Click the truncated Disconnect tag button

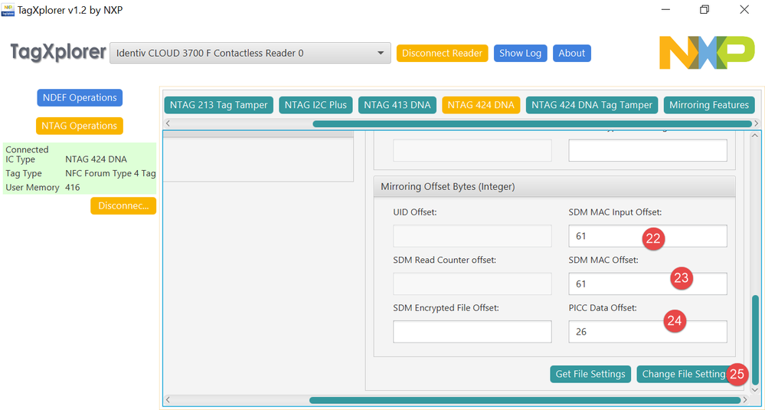[x=123, y=206]
